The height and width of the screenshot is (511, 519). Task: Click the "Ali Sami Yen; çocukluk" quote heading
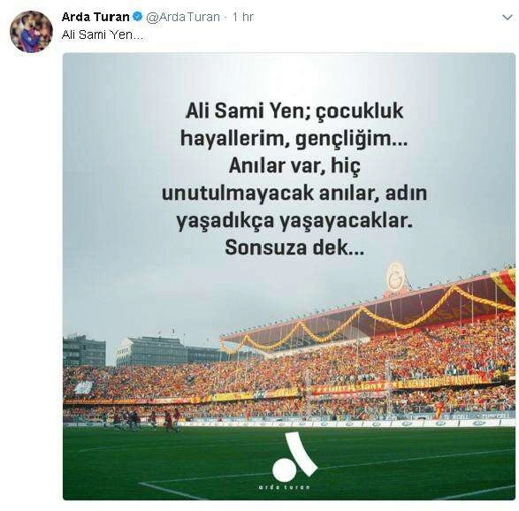[x=294, y=111]
